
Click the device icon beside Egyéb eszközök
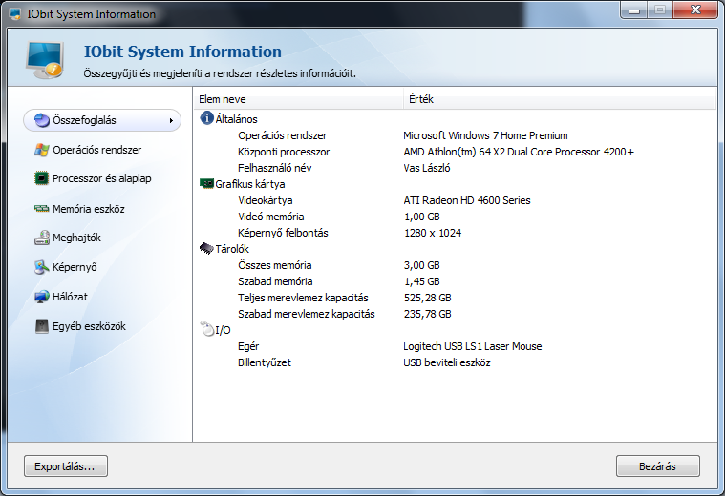42,326
